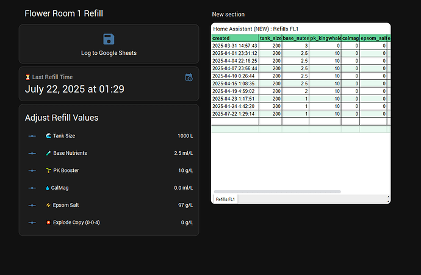The image size is (421, 275).
Task: Select the 2025-07-22 1:29:14 cell
Action: pyautogui.click(x=234, y=114)
